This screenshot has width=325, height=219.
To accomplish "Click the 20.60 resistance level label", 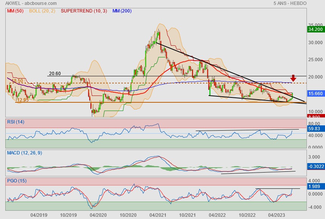I will tap(54, 74).
